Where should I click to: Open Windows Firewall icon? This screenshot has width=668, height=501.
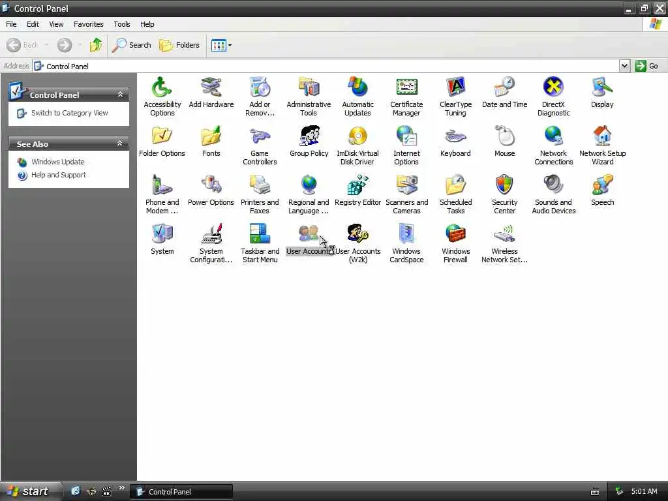click(455, 234)
